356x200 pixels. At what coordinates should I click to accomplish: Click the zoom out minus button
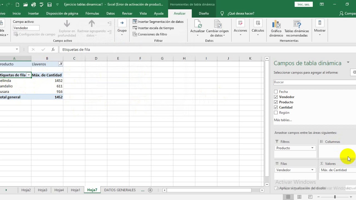(x=318, y=197)
